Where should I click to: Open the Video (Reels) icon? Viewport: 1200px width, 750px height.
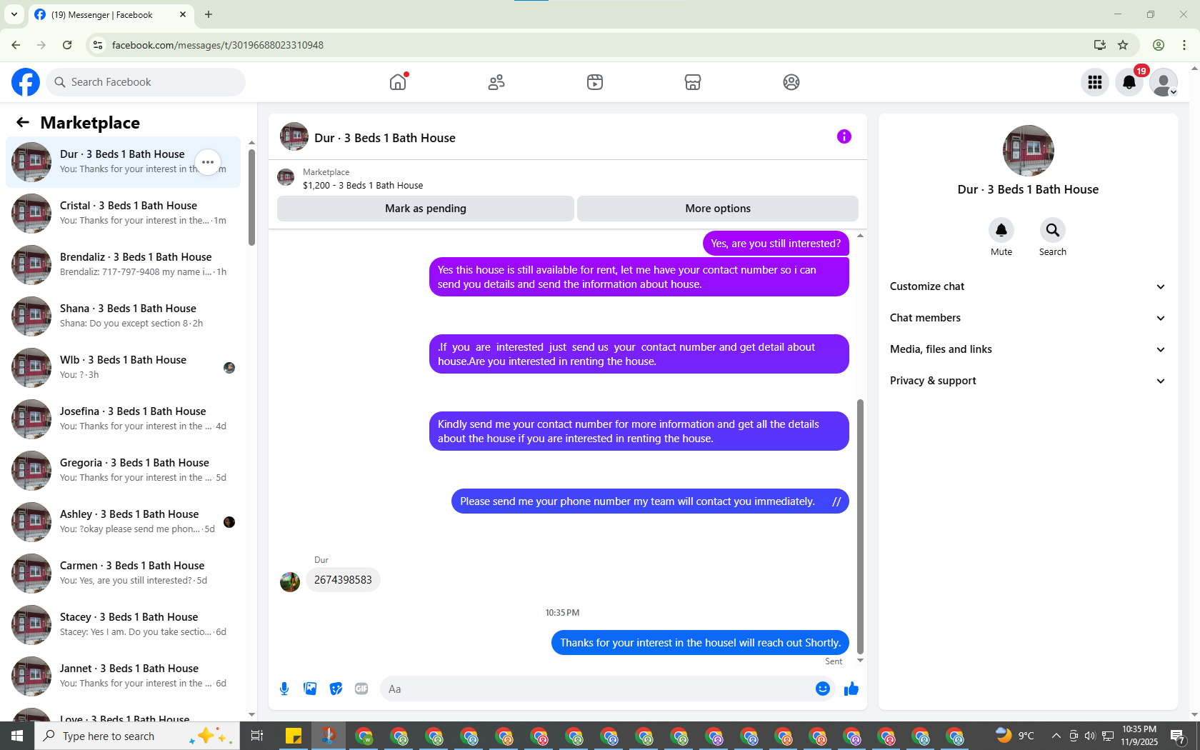tap(595, 82)
